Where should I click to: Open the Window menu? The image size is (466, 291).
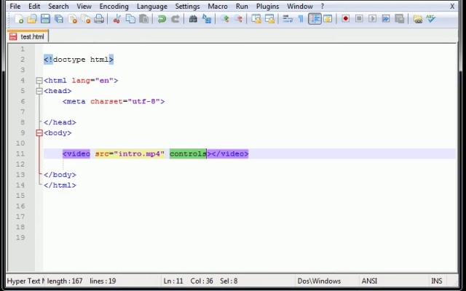pos(300,7)
